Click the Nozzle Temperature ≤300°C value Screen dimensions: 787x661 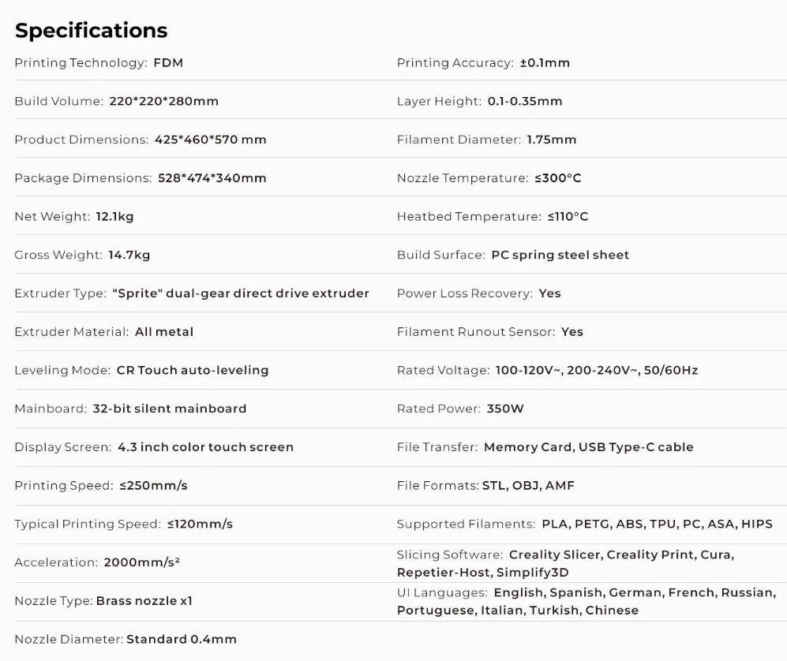tap(557, 178)
